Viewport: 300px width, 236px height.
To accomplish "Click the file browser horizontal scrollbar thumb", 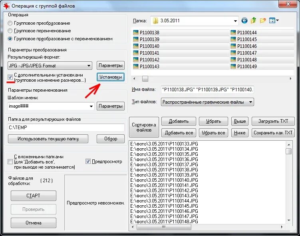I will (145, 79).
